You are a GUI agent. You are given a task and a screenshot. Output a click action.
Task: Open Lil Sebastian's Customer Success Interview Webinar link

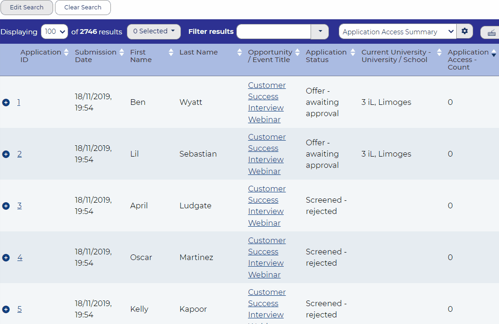(x=267, y=154)
